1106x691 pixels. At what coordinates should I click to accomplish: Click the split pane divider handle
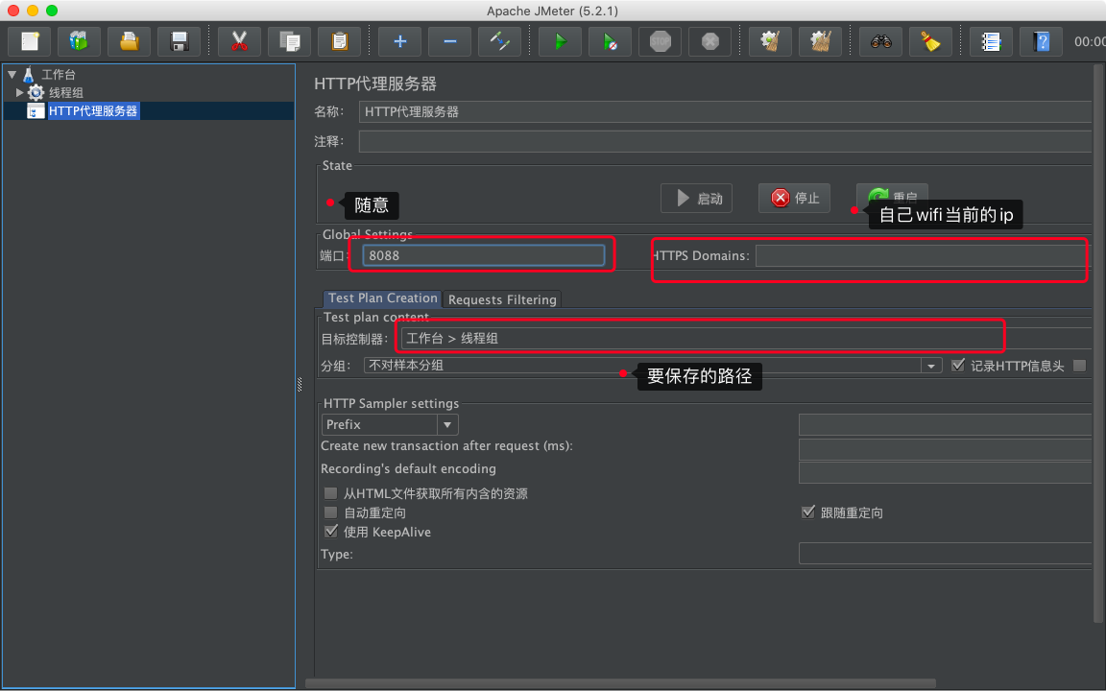[x=300, y=384]
